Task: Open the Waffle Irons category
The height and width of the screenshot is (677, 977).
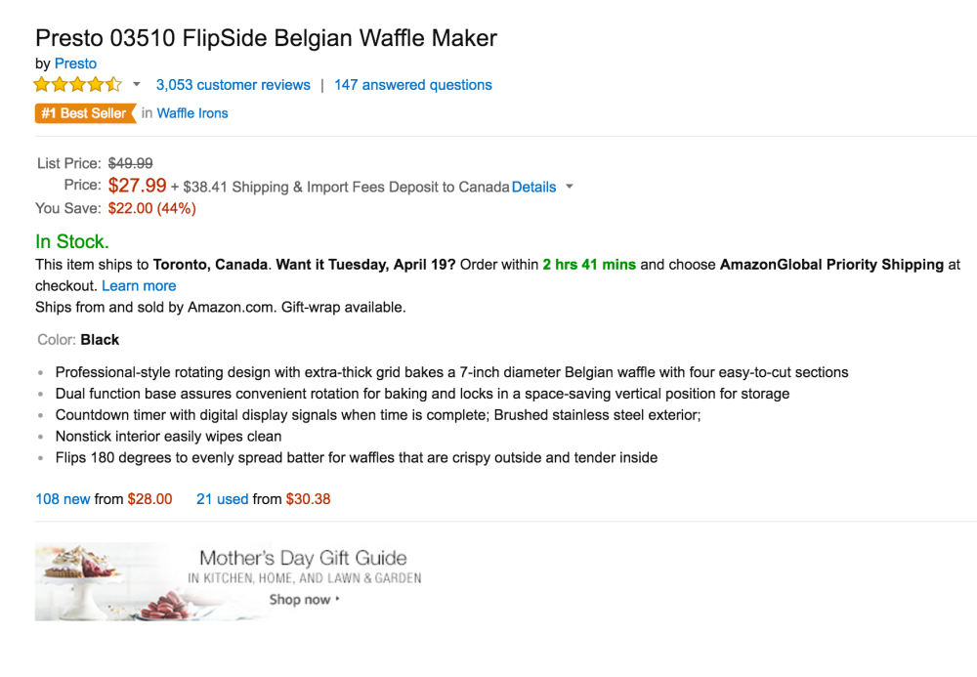Action: [192, 113]
